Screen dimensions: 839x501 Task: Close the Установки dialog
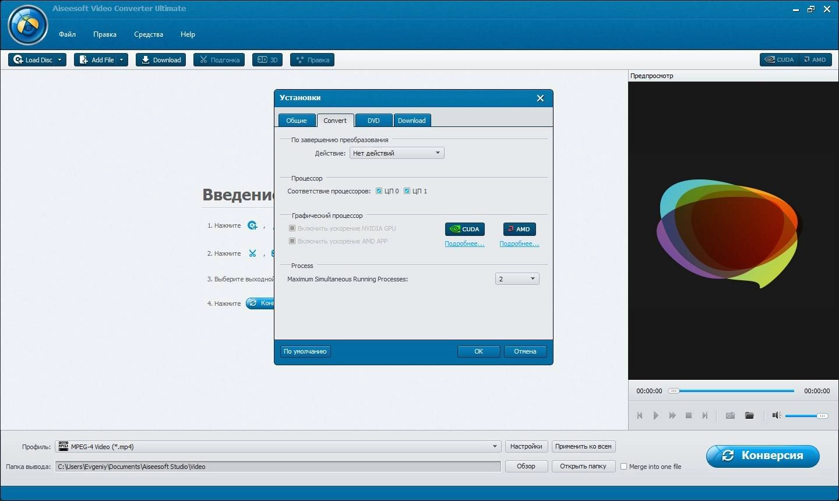tap(540, 98)
